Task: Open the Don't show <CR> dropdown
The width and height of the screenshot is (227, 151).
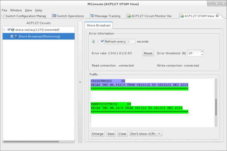Action: click(x=146, y=134)
